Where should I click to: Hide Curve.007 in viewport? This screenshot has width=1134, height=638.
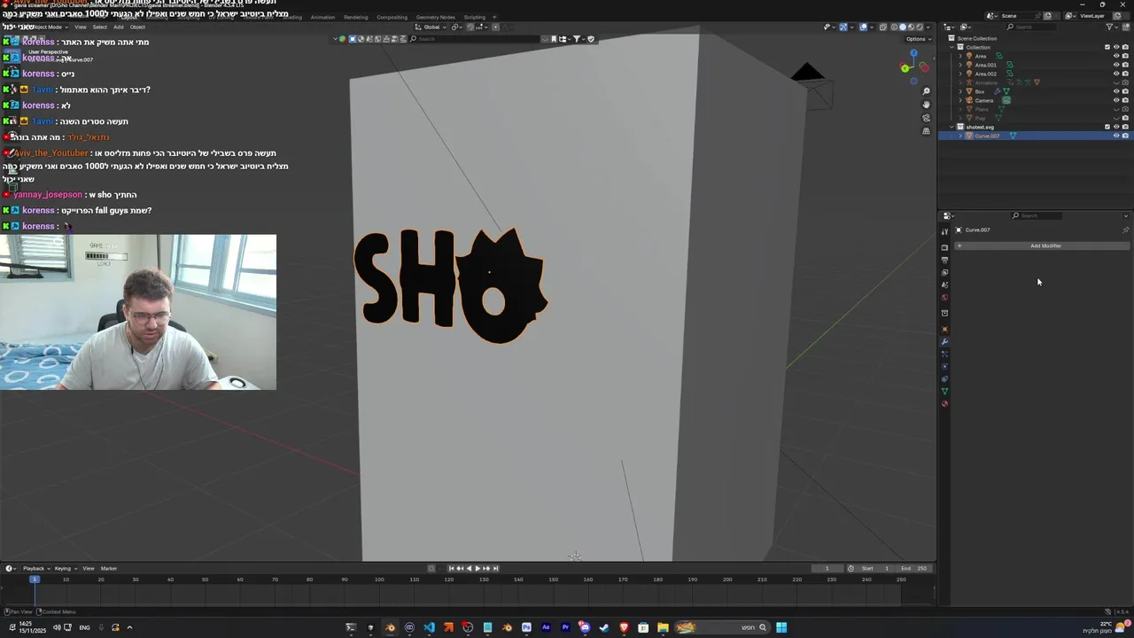point(1116,136)
